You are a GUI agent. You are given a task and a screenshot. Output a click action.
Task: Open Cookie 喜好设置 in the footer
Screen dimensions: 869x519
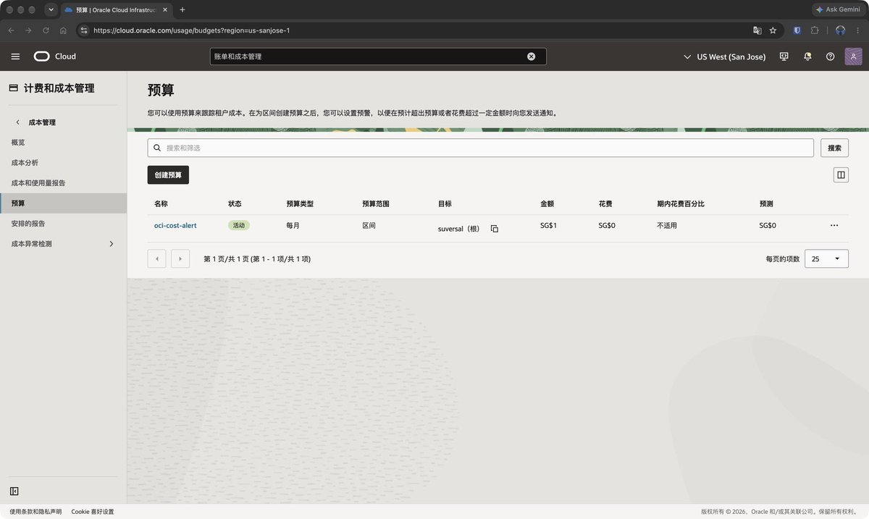93,512
